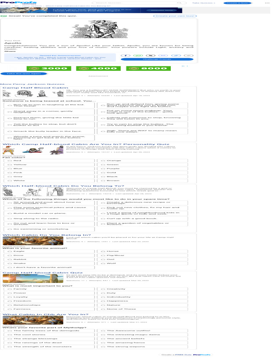Select 'Build a model car or plane' option
272x363 pixels.
49,213
